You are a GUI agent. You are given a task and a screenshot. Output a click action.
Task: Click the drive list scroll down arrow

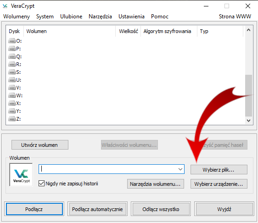click(248, 121)
